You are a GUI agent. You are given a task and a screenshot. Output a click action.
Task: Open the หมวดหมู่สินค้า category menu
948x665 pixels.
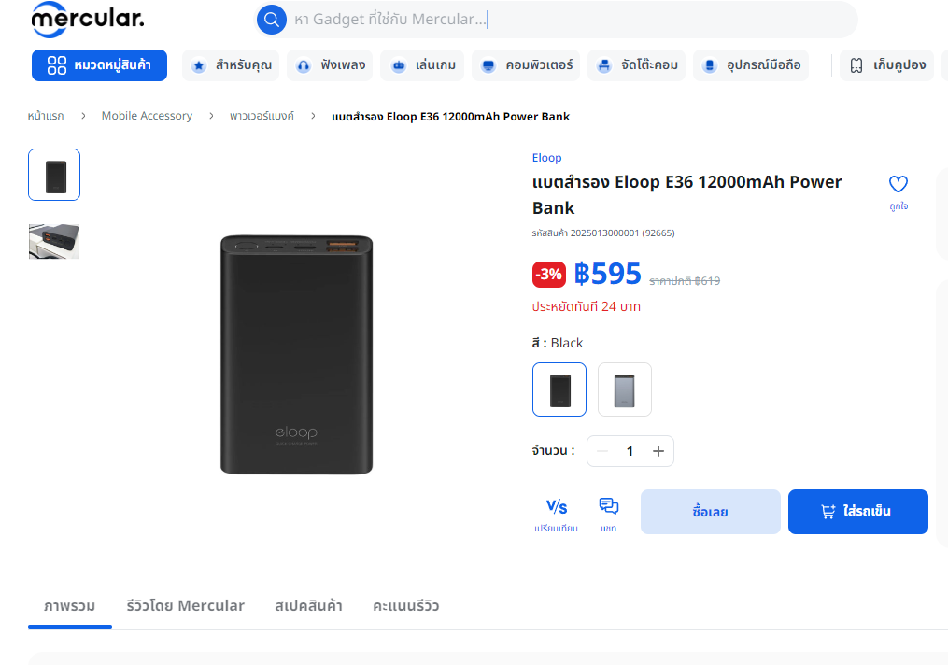click(99, 65)
